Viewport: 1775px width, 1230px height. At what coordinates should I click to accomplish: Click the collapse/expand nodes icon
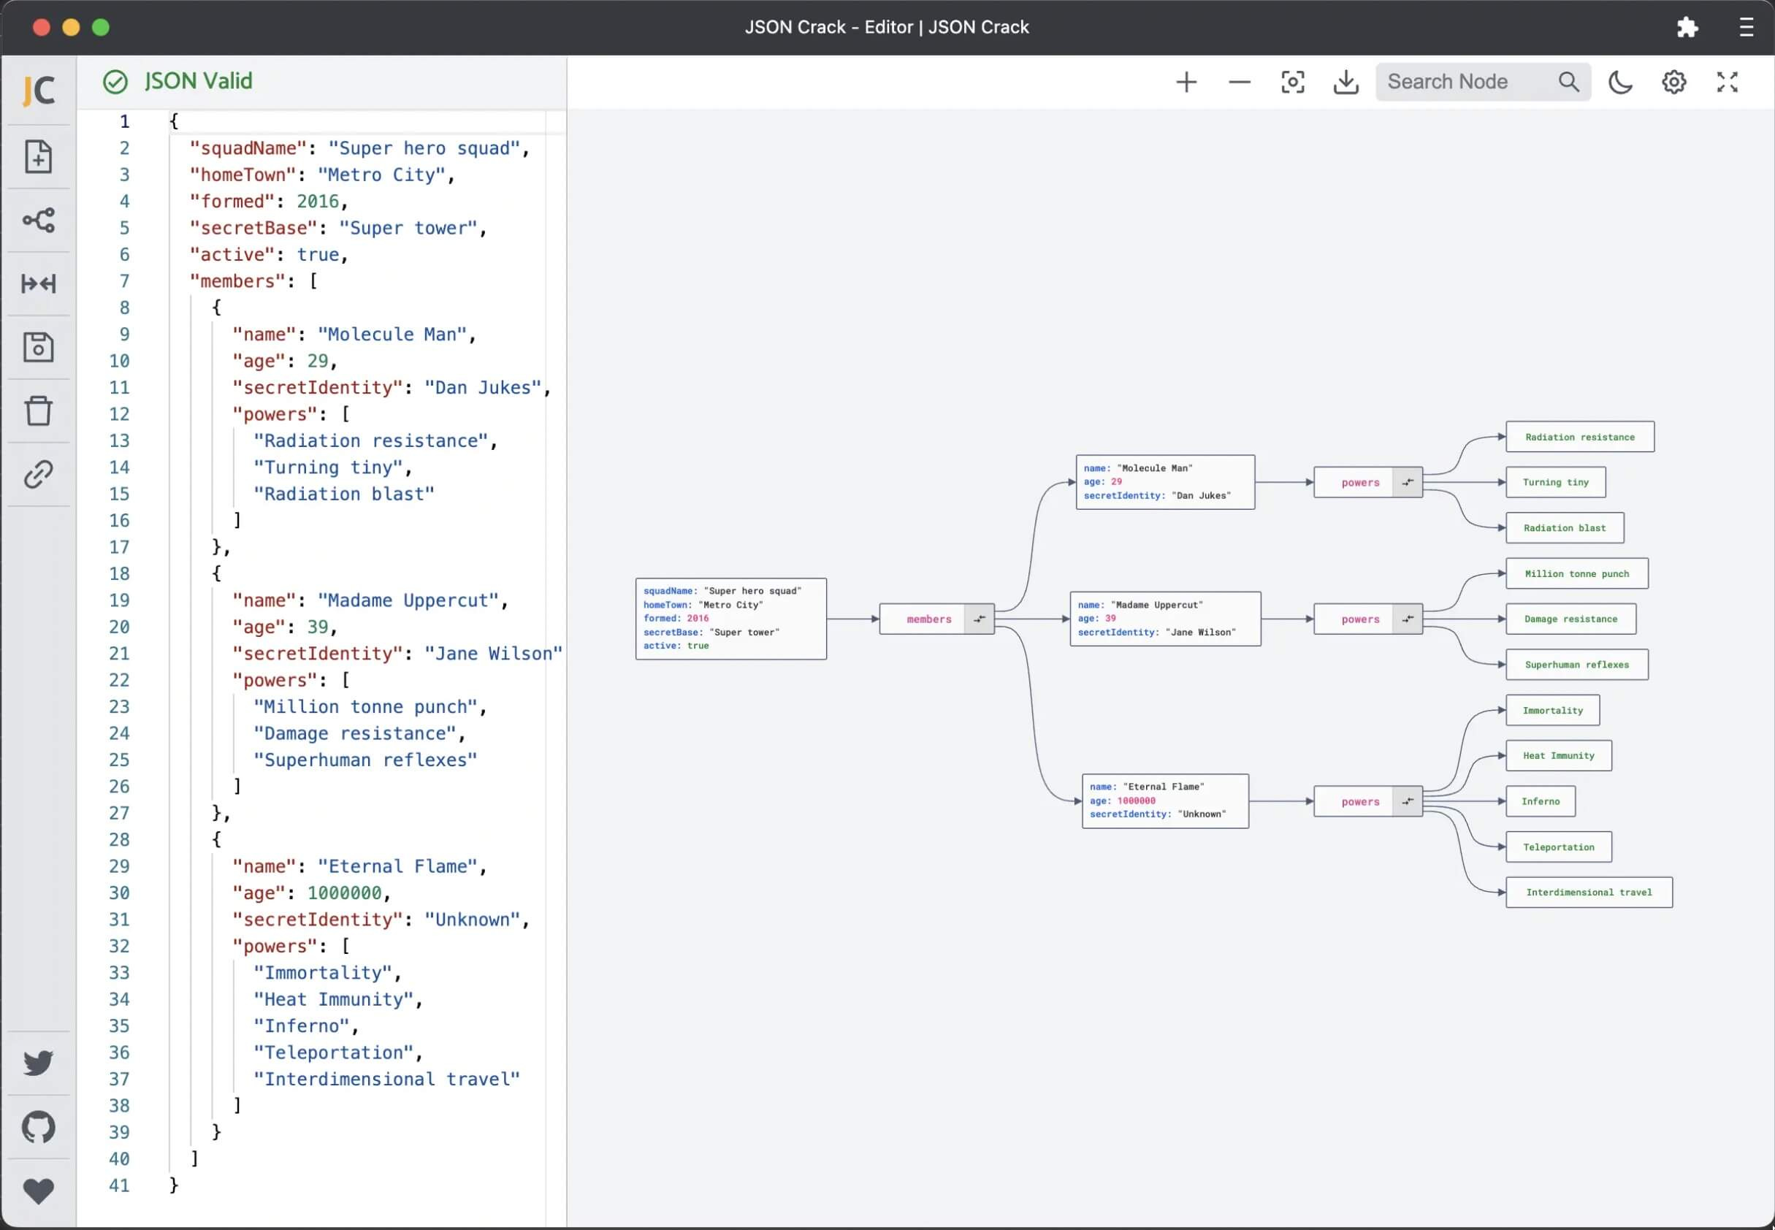[x=39, y=283]
